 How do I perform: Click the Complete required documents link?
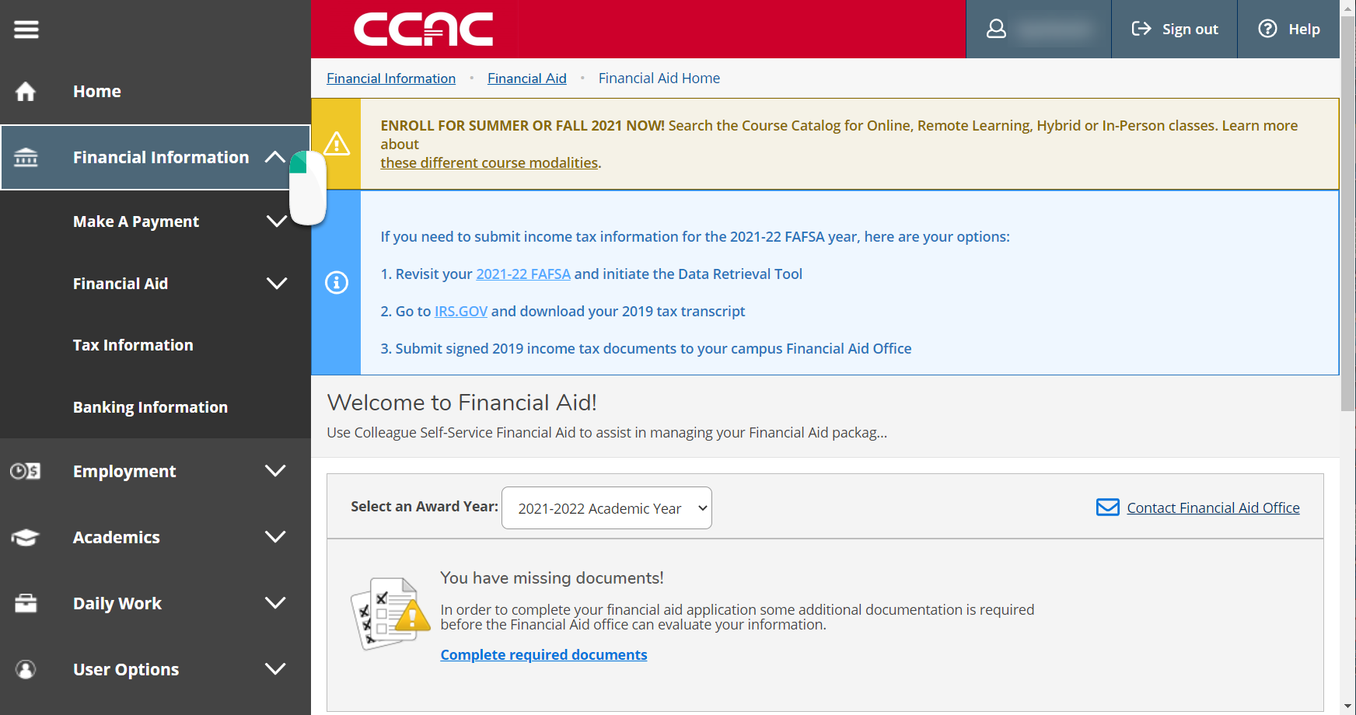pyautogui.click(x=543, y=654)
